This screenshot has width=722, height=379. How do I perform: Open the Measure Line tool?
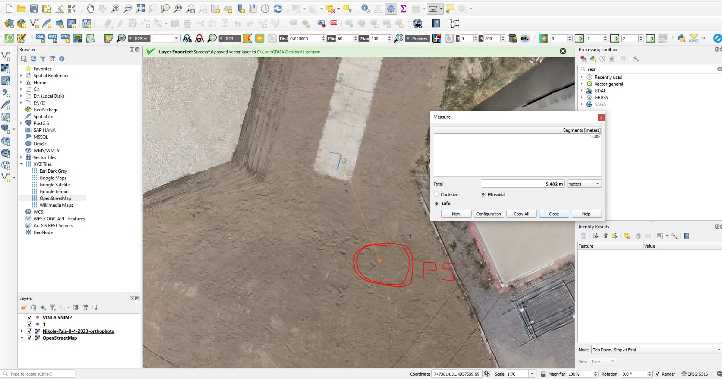(432, 8)
